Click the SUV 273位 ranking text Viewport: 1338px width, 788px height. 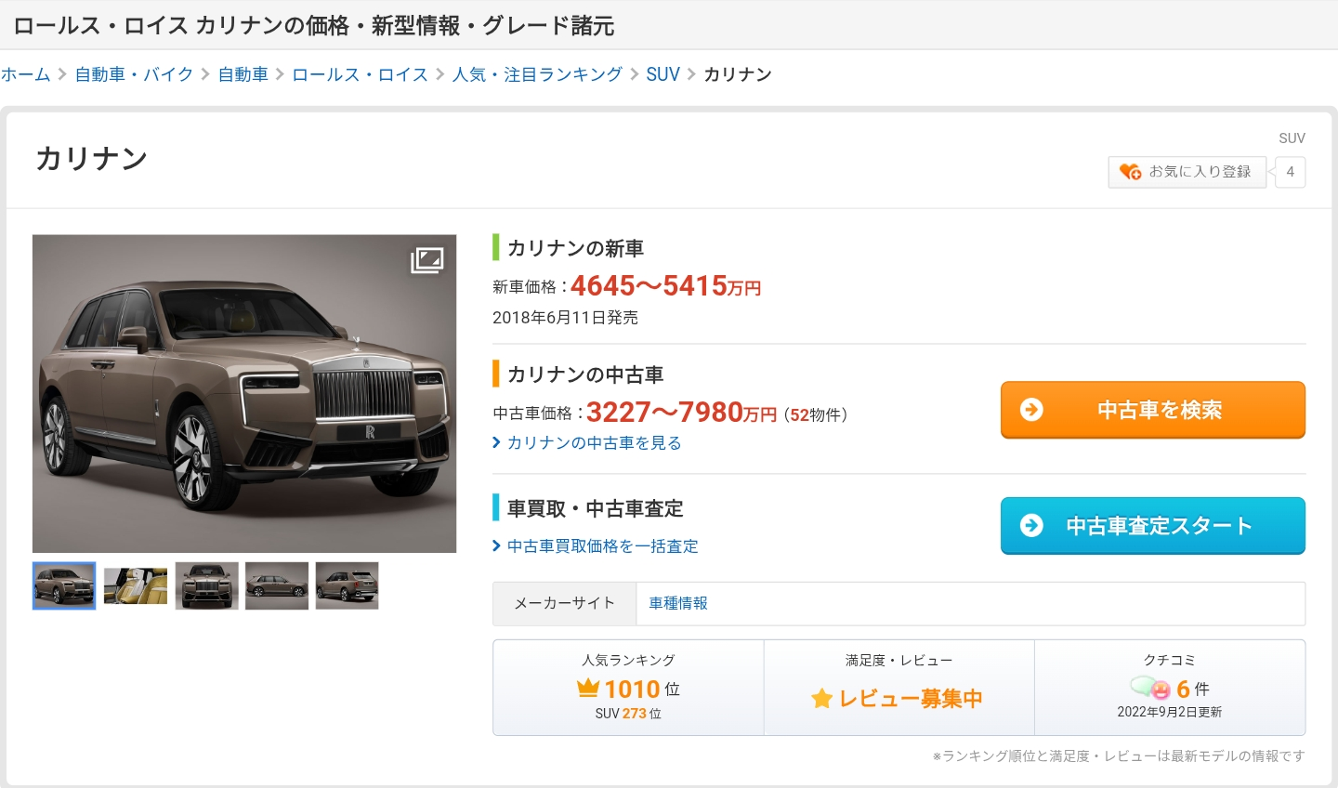click(x=628, y=714)
